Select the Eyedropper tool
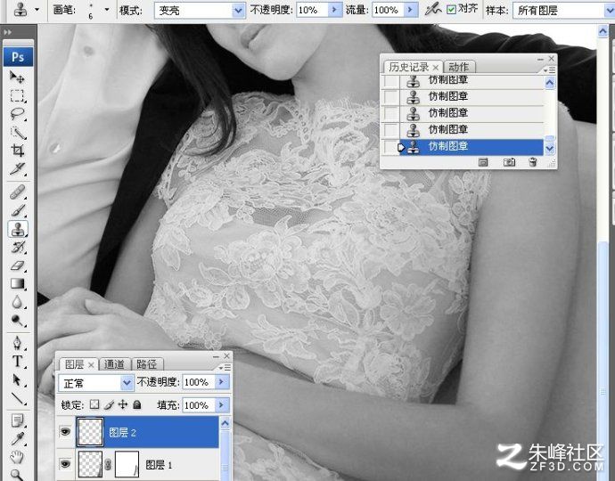Image resolution: width=615 pixels, height=481 pixels. 17,439
